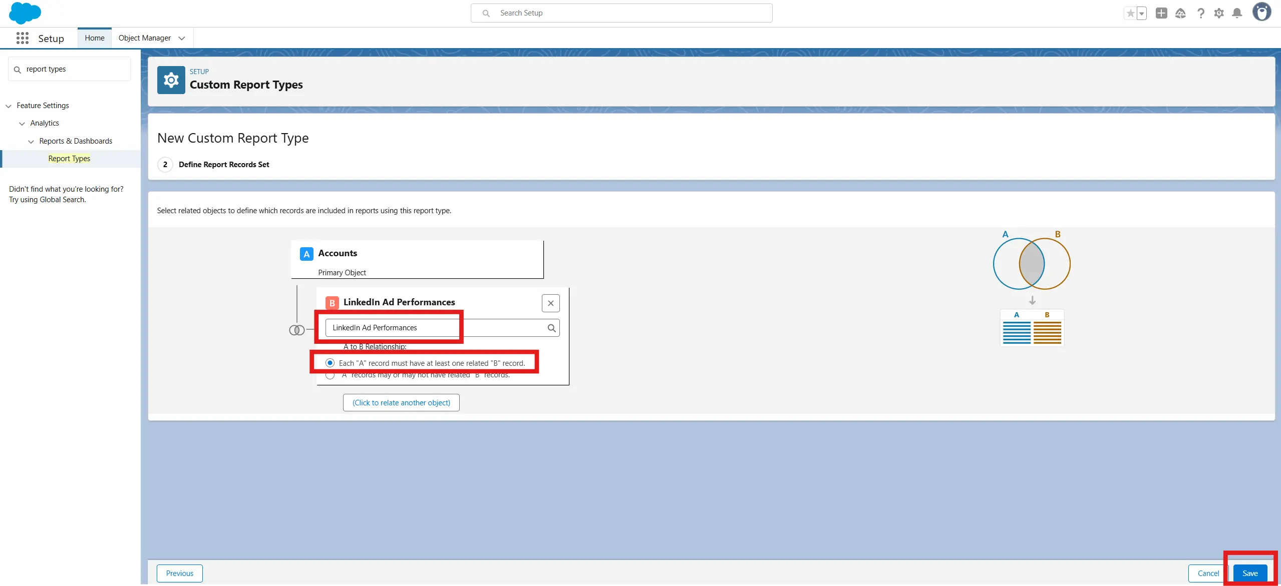The width and height of the screenshot is (1281, 586).
Task: Collapse the Feature Settings tree node
Action: 9,106
